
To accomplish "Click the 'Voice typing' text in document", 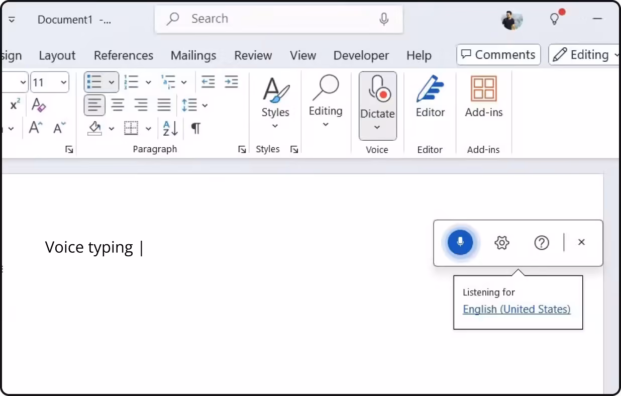I will coord(89,247).
